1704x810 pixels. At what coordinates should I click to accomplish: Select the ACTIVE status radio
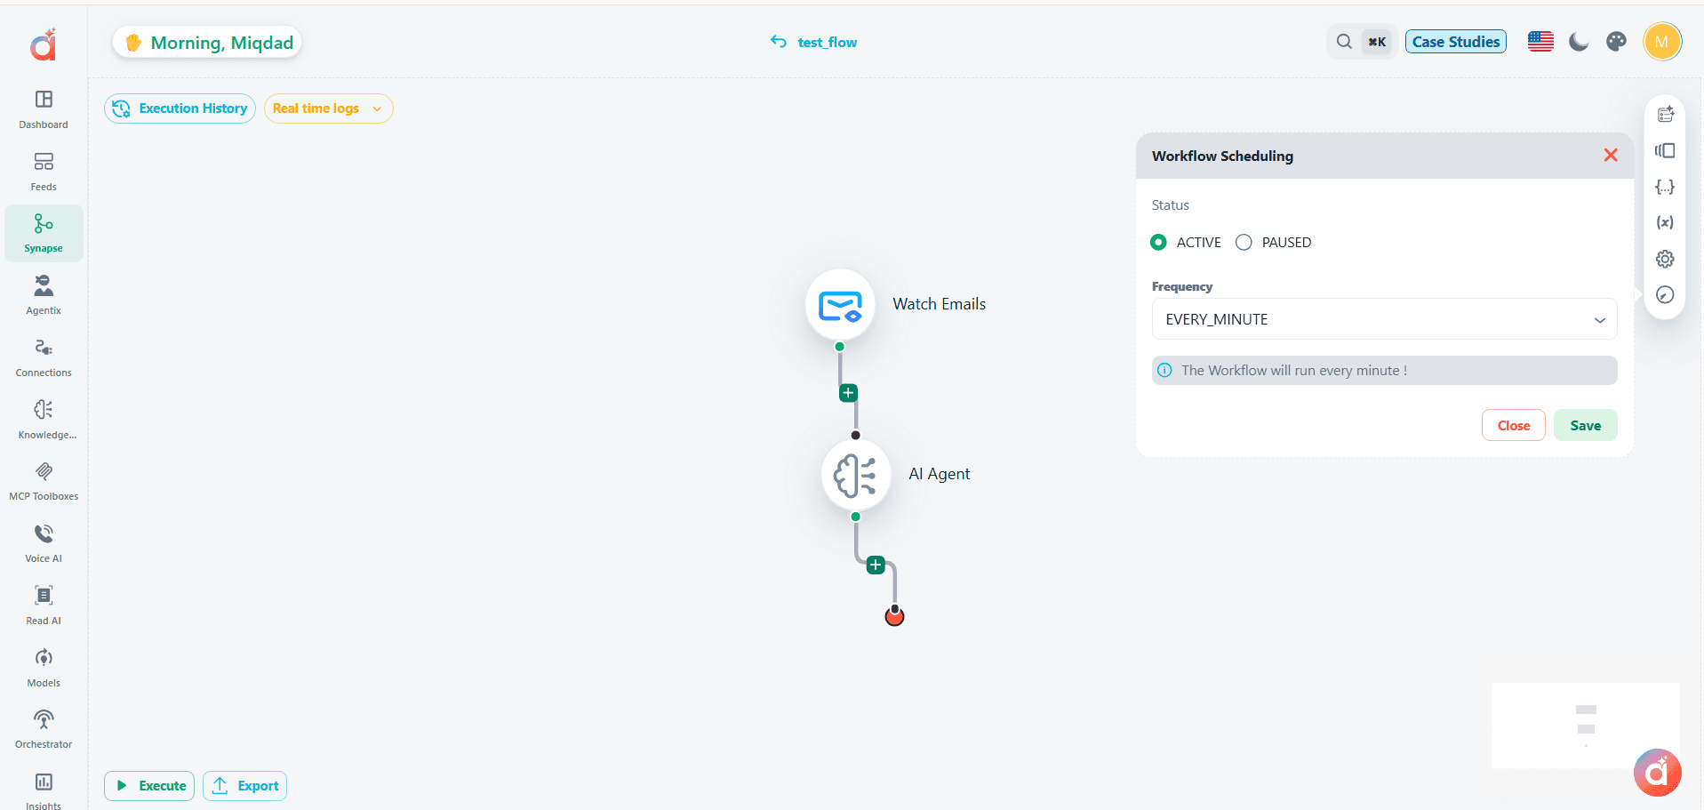point(1158,242)
